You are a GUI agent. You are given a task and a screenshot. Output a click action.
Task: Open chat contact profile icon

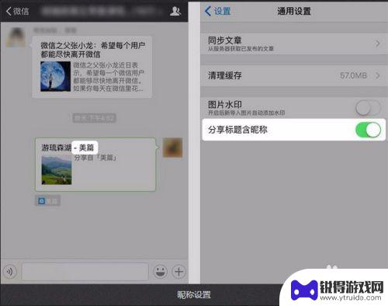click(x=175, y=11)
